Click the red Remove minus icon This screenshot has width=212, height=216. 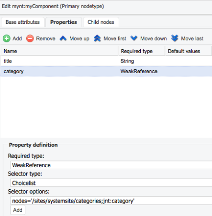30,38
